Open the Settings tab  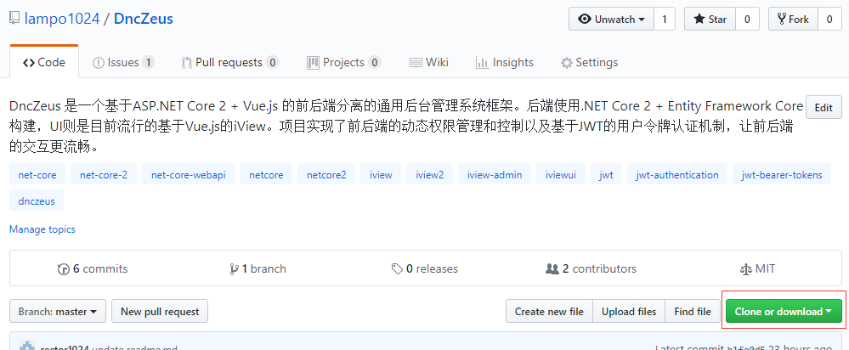point(589,63)
